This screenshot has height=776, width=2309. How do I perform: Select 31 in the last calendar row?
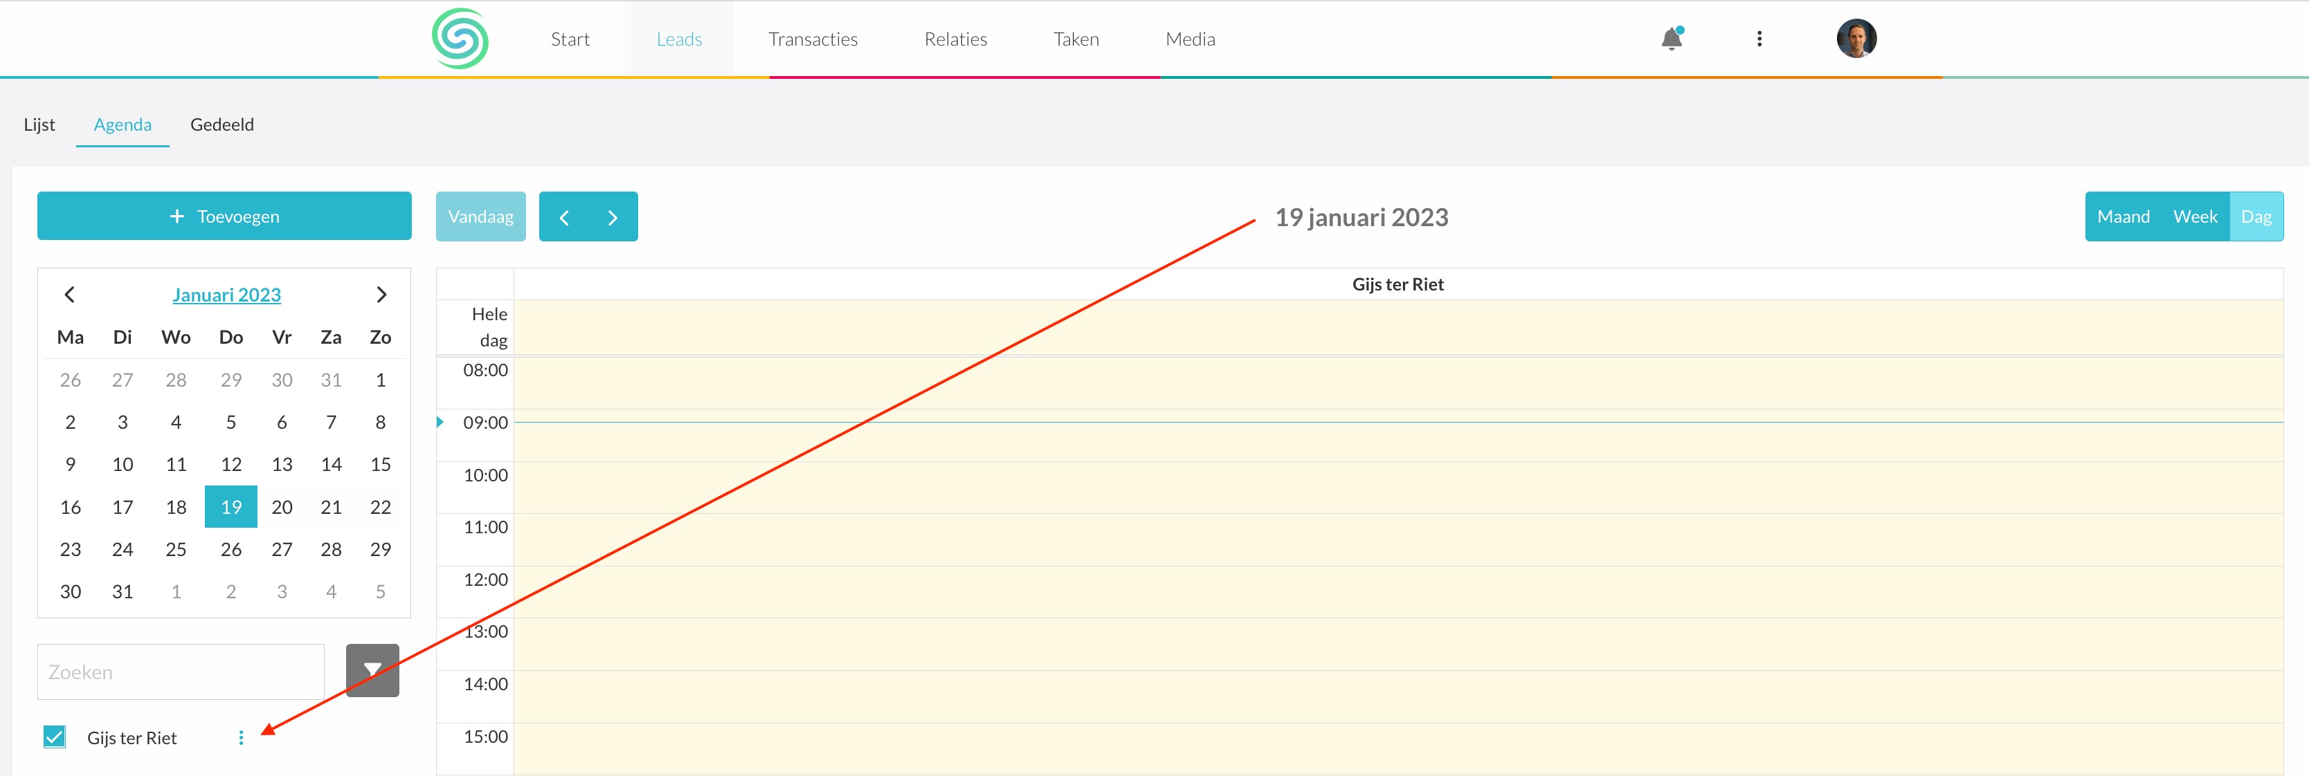click(x=123, y=591)
